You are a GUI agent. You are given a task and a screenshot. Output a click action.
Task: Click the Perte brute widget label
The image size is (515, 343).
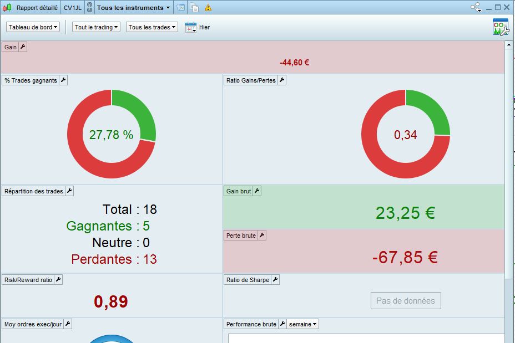coord(241,236)
